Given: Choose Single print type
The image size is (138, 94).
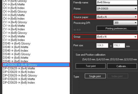Looking at the screenshot, I should 95,76.
